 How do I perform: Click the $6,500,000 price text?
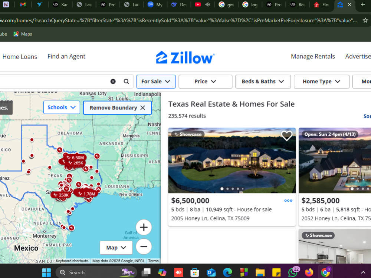coord(190,201)
